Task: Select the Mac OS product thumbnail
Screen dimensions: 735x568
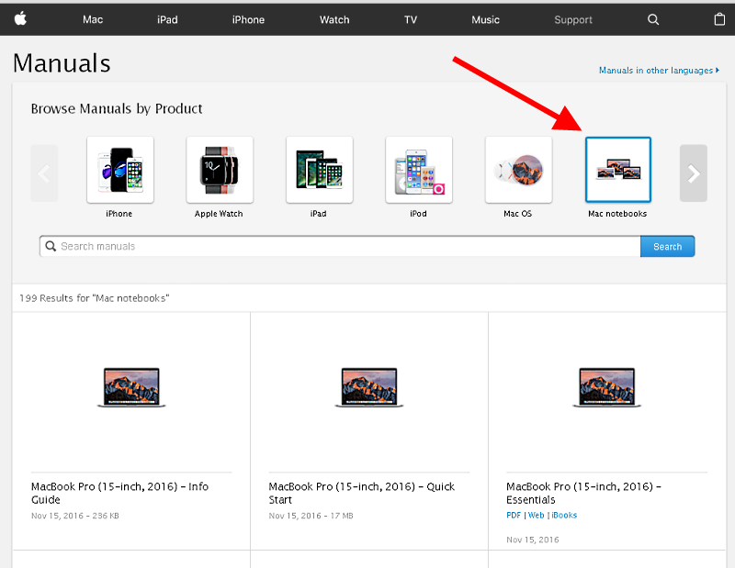Action: pyautogui.click(x=518, y=170)
